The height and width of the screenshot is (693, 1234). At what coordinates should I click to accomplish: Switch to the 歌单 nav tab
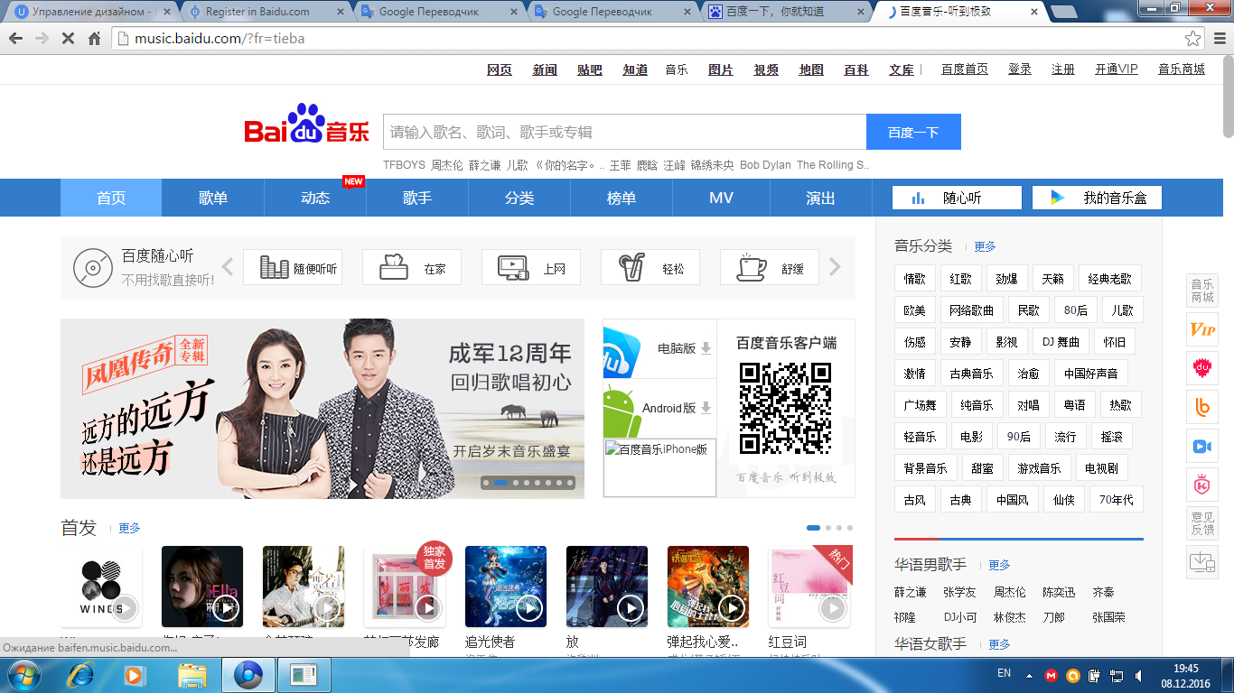213,198
